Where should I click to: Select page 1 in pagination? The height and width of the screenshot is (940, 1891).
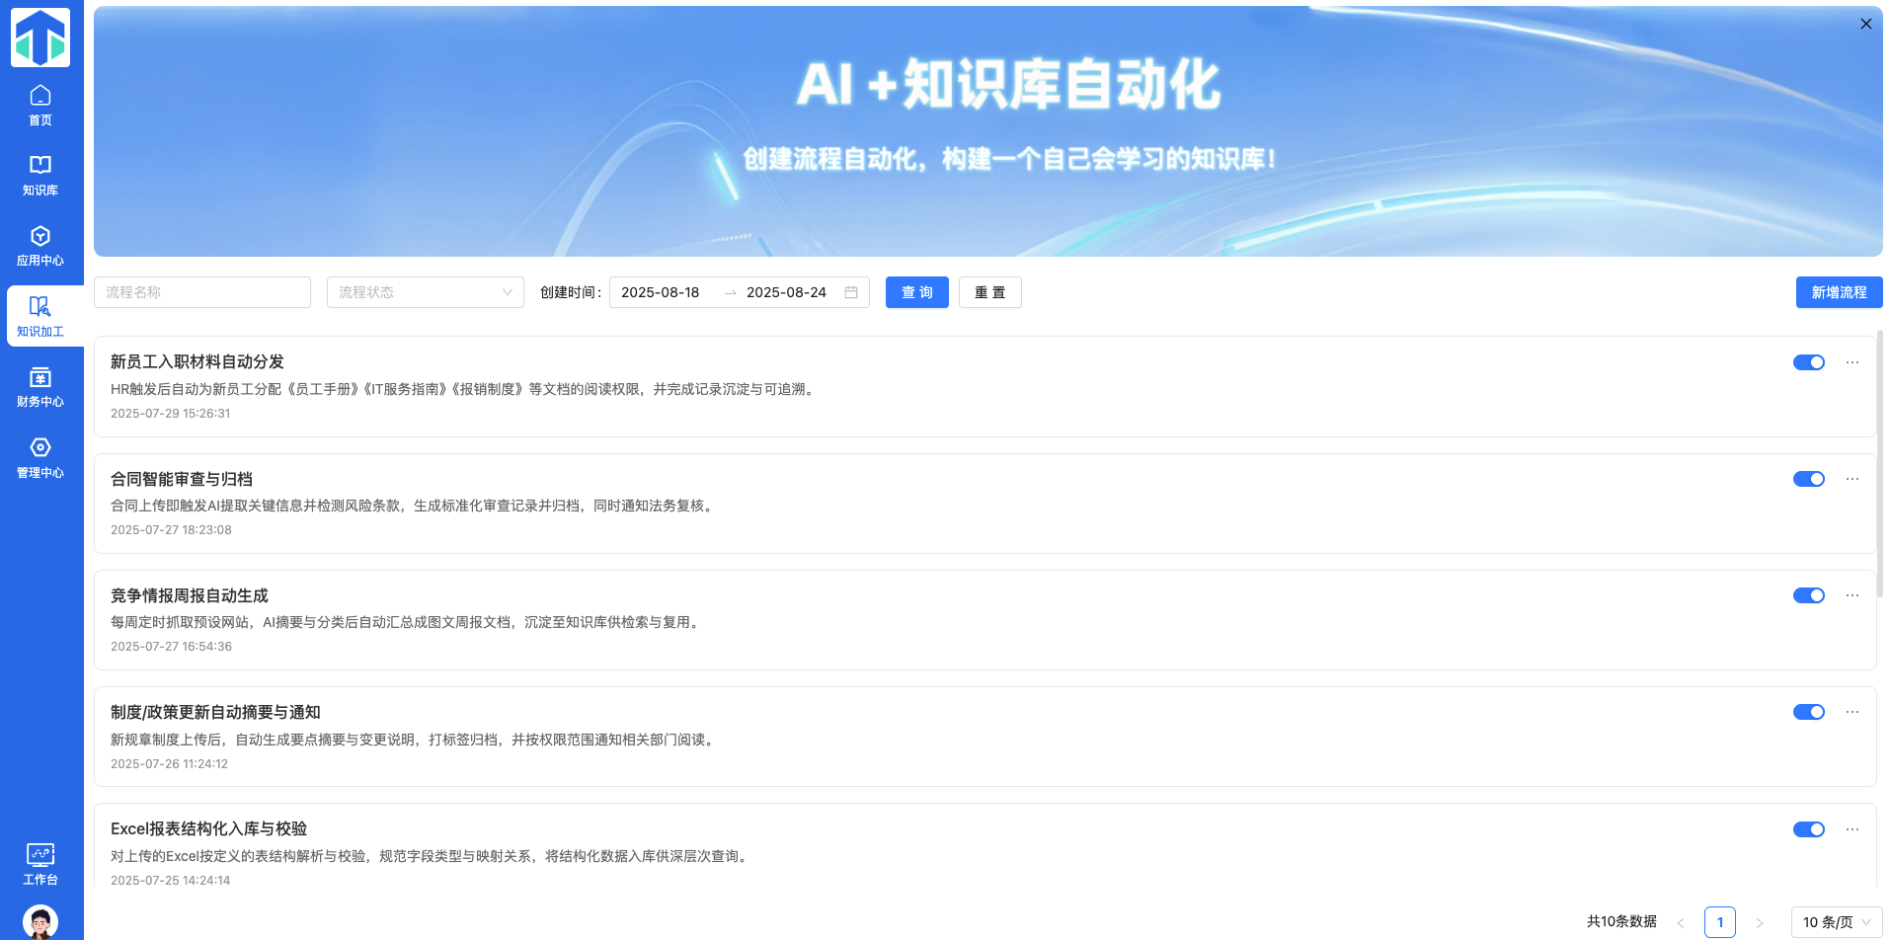(1720, 922)
